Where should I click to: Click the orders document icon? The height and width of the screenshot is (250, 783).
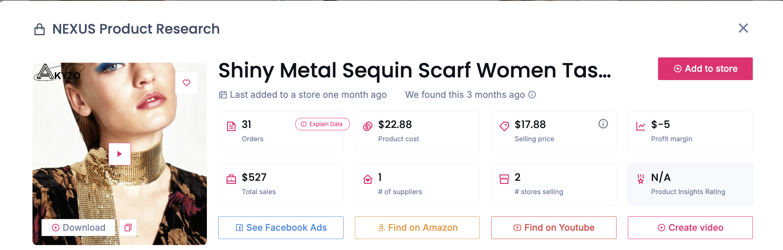point(232,125)
